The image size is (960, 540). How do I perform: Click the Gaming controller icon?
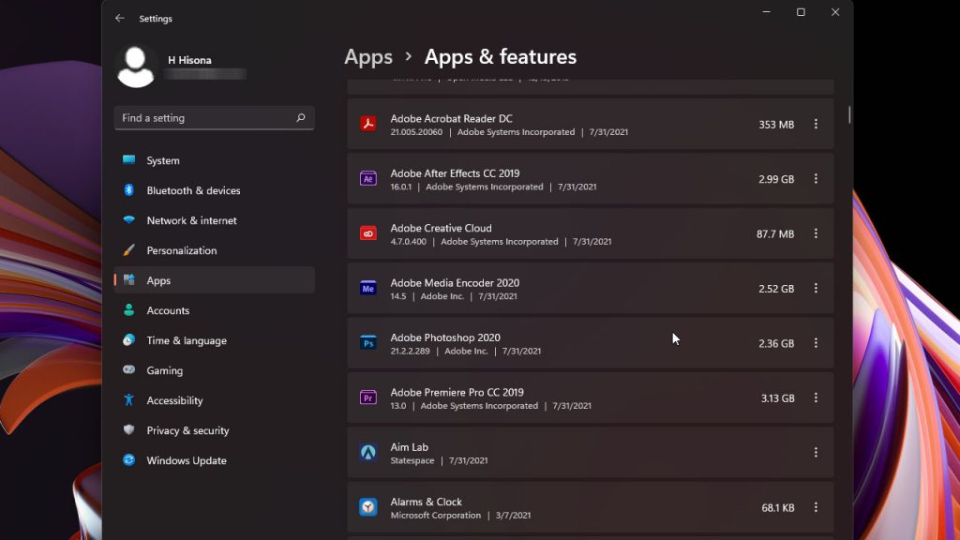(x=128, y=369)
